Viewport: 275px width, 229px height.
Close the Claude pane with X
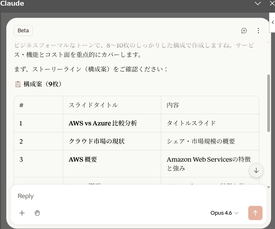pos(272,4)
